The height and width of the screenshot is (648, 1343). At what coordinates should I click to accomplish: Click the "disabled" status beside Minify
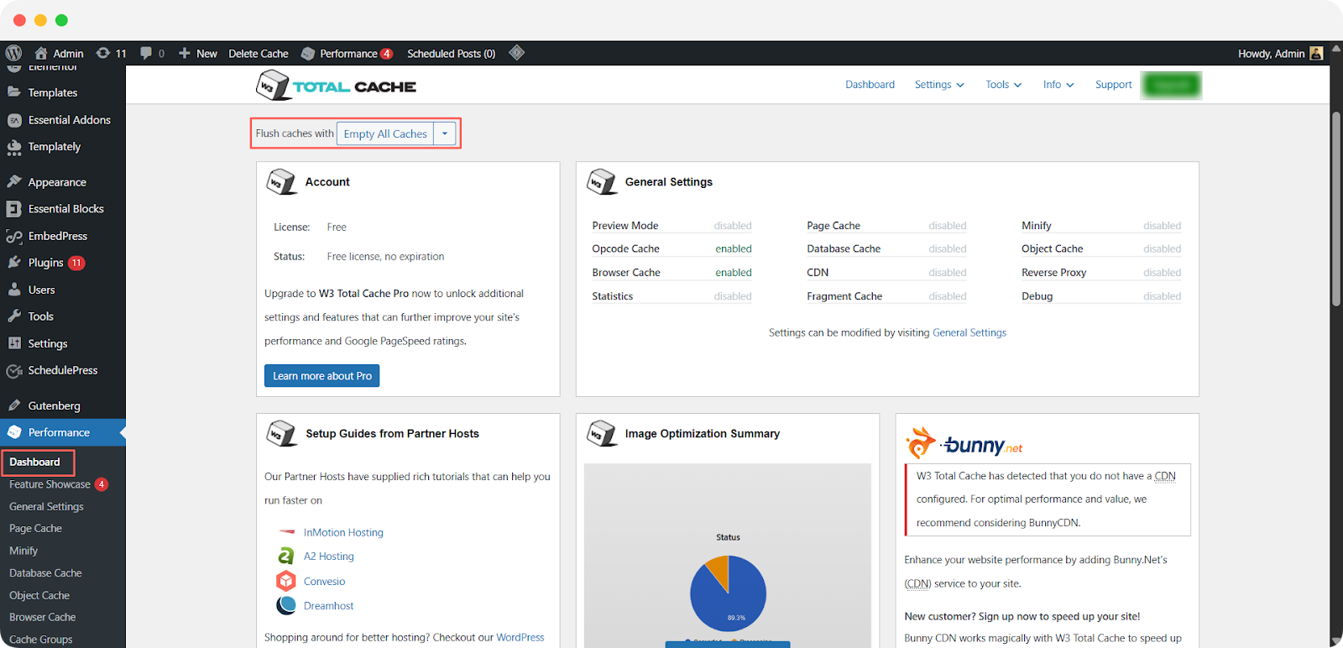pyautogui.click(x=1162, y=225)
